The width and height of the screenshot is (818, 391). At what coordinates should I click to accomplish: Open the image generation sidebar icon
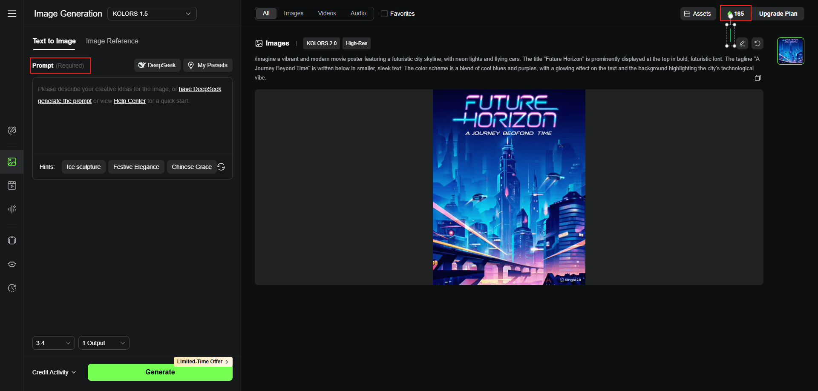12,162
